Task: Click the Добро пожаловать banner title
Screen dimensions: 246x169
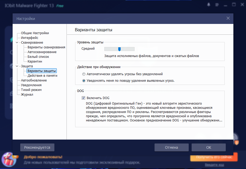Action: point(43,157)
